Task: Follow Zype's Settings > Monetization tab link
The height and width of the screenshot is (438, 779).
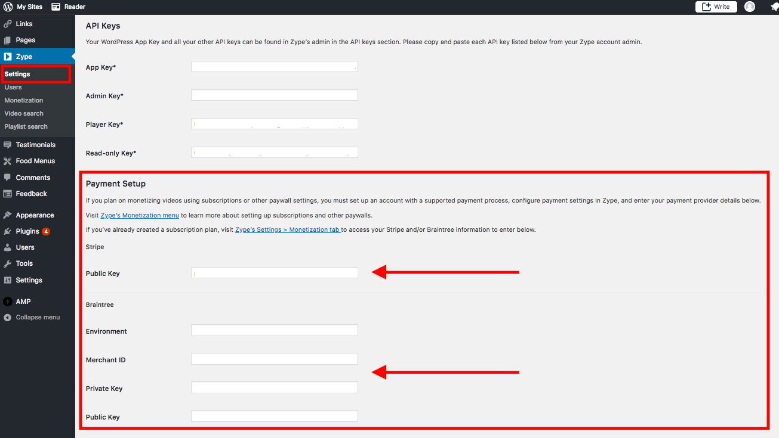Action: tap(288, 229)
